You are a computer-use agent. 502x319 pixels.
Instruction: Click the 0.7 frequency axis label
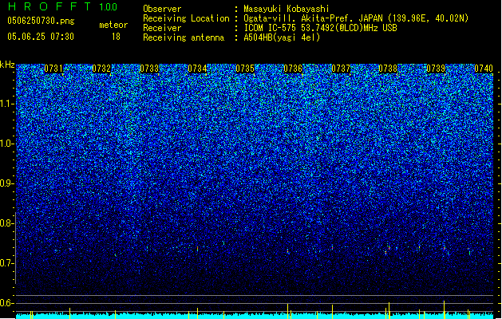pyautogui.click(x=6, y=263)
